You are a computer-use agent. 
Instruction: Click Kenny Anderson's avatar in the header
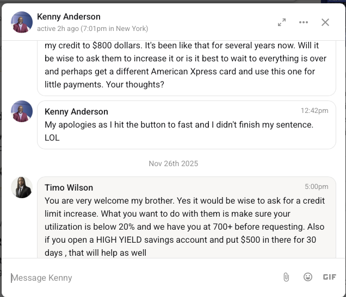(22, 22)
